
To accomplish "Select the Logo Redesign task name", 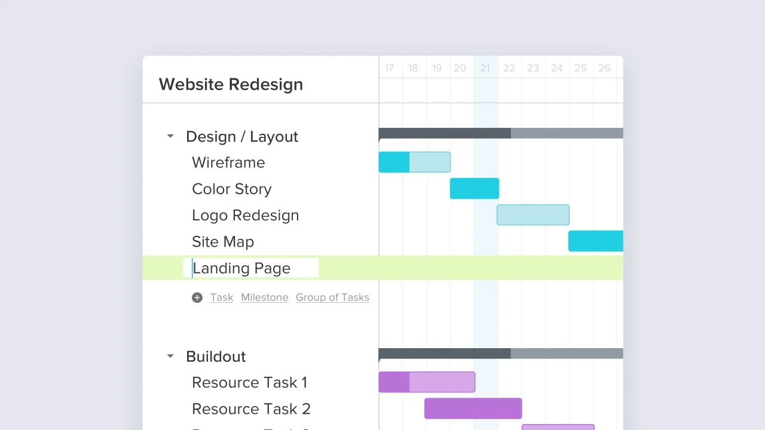I will pos(246,215).
